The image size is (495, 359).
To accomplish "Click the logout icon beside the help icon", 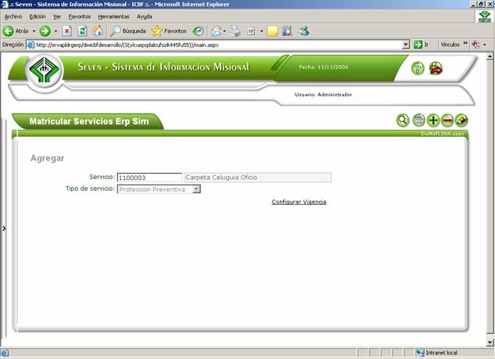I will (x=436, y=68).
